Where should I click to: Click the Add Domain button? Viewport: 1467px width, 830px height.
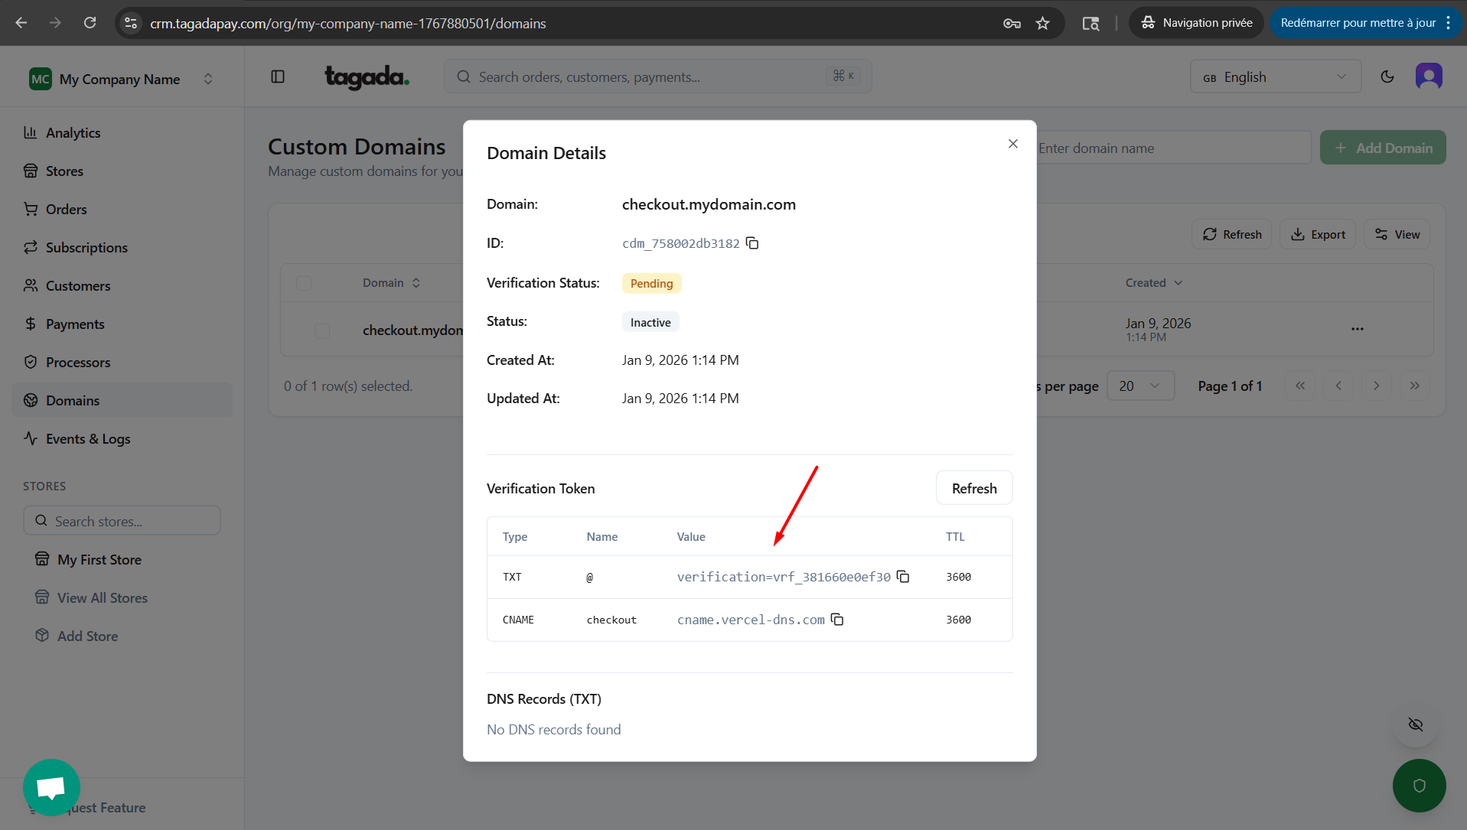1382,148
